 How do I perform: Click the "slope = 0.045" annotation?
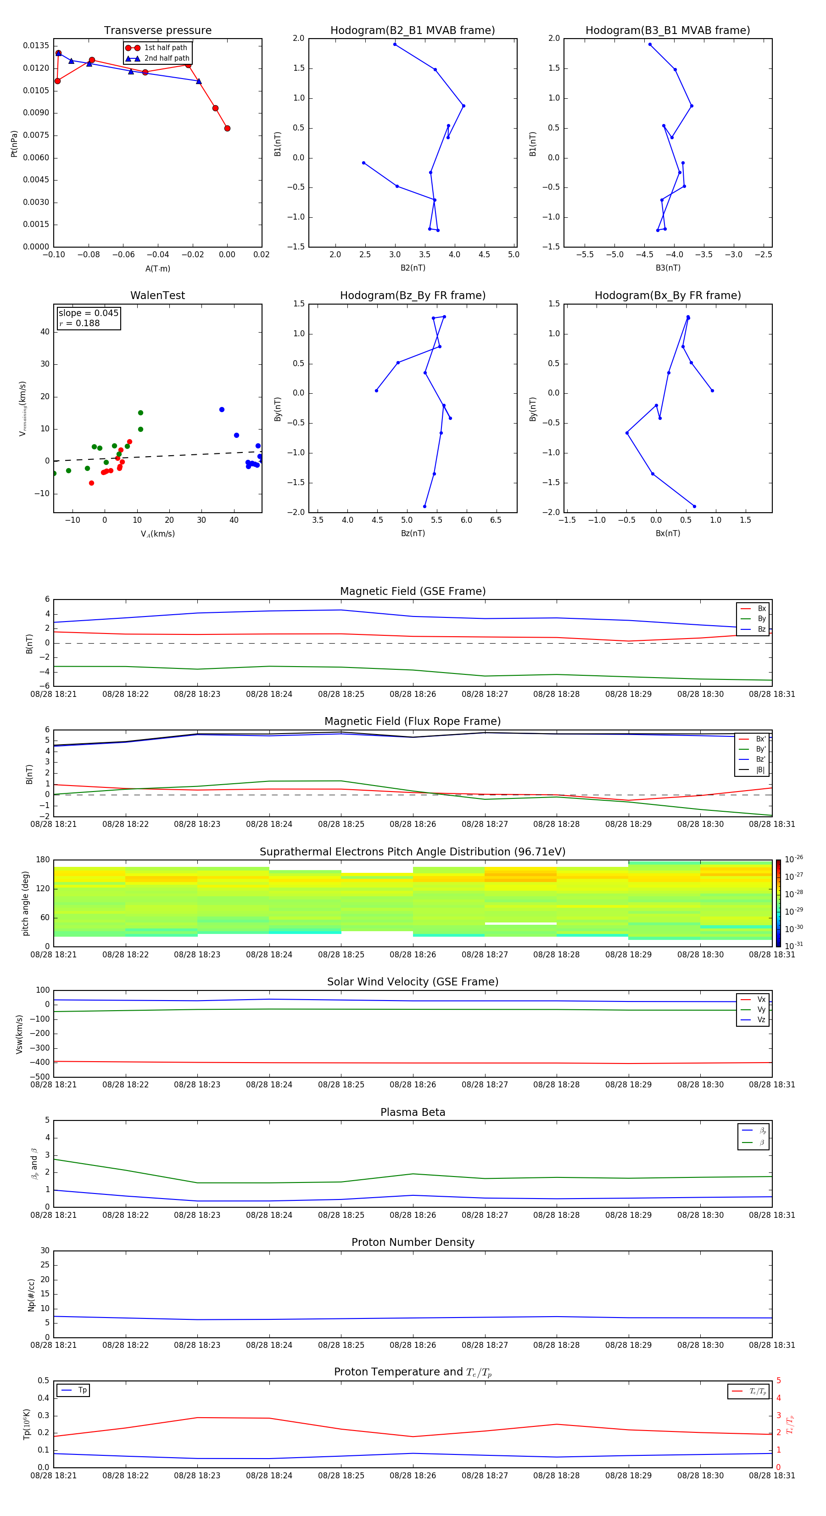click(89, 313)
